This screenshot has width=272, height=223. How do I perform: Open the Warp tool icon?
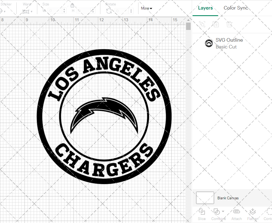pyautogui.click(x=26, y=11)
